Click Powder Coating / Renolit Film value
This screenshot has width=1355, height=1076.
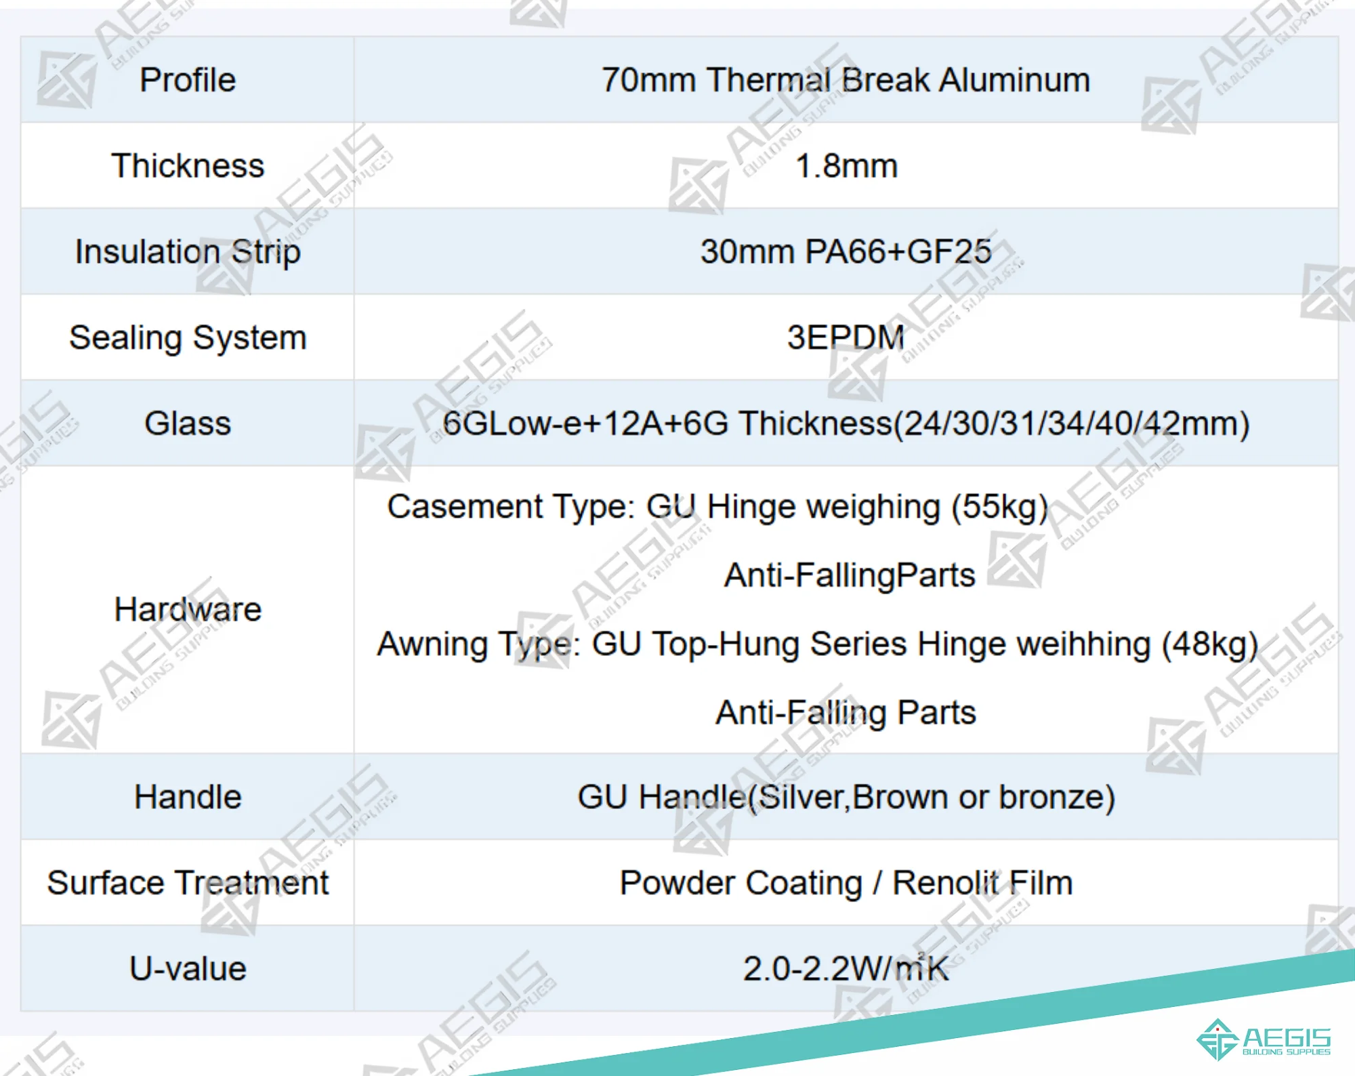click(x=846, y=883)
